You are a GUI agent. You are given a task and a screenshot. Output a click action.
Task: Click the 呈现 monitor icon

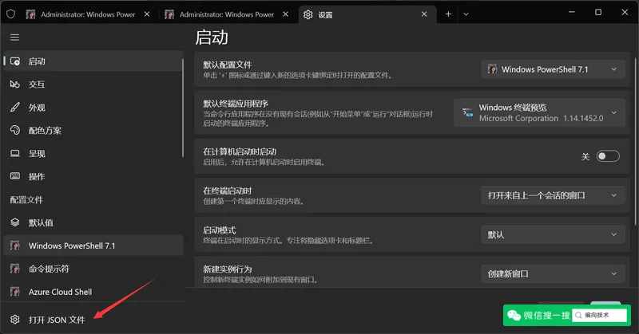(15, 153)
